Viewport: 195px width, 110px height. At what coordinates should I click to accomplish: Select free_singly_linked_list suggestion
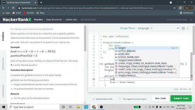tap(147, 66)
